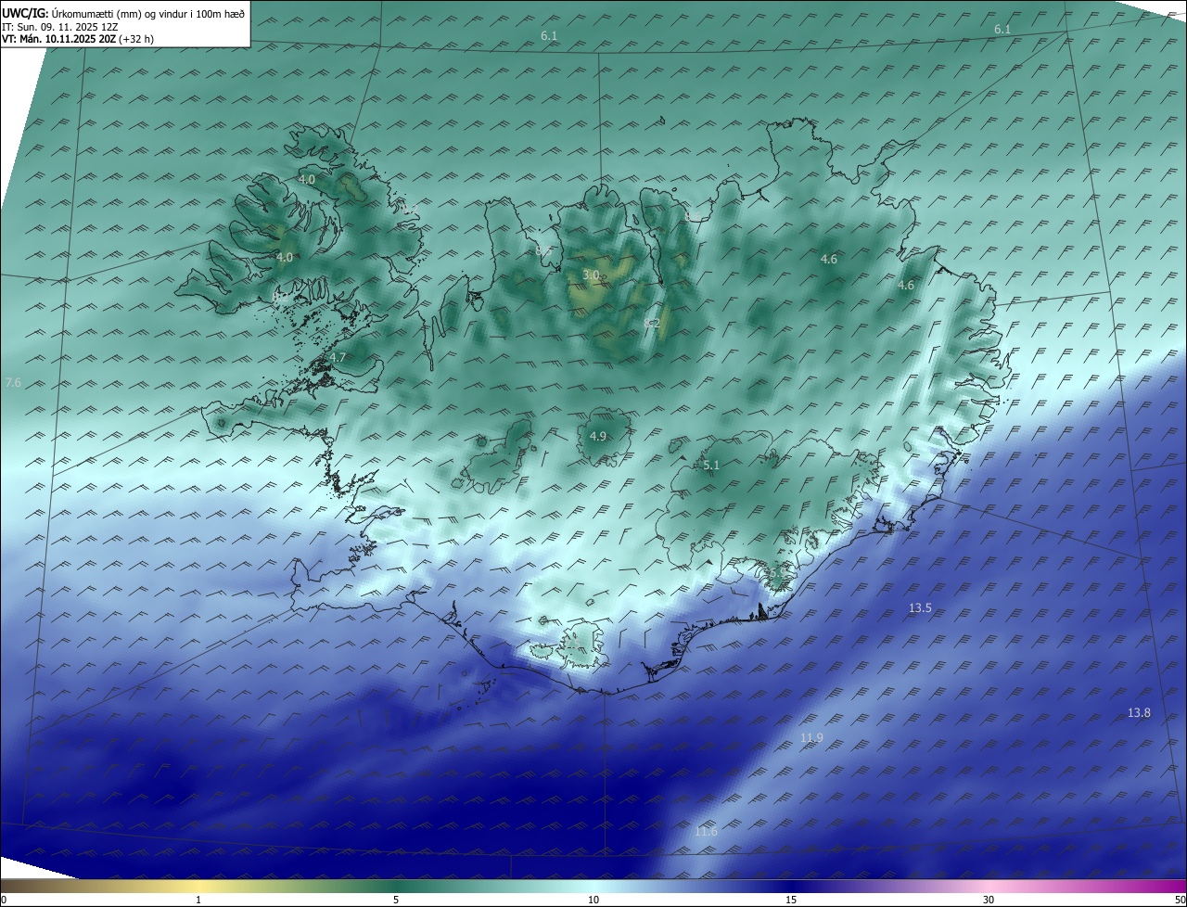
Task: Click the 8.2 value label on the map
Action: click(652, 324)
